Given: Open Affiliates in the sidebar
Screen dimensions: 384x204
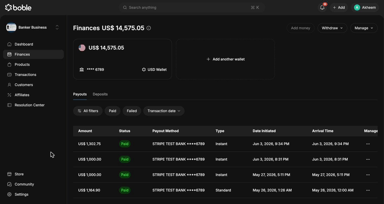Looking at the screenshot, I should tap(33, 95).
